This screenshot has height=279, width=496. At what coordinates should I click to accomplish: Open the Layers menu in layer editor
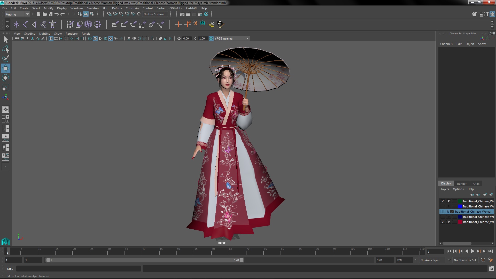(445, 189)
